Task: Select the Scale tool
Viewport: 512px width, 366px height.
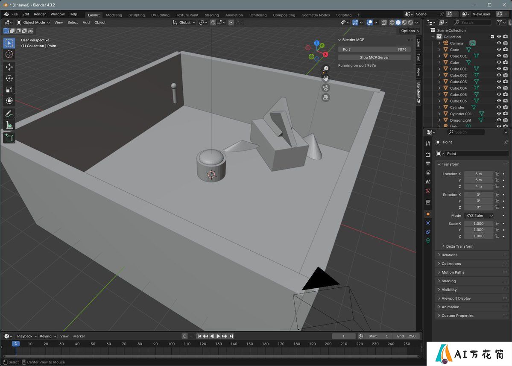Action: pyautogui.click(x=9, y=89)
